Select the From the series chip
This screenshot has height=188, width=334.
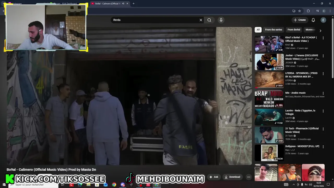273,30
